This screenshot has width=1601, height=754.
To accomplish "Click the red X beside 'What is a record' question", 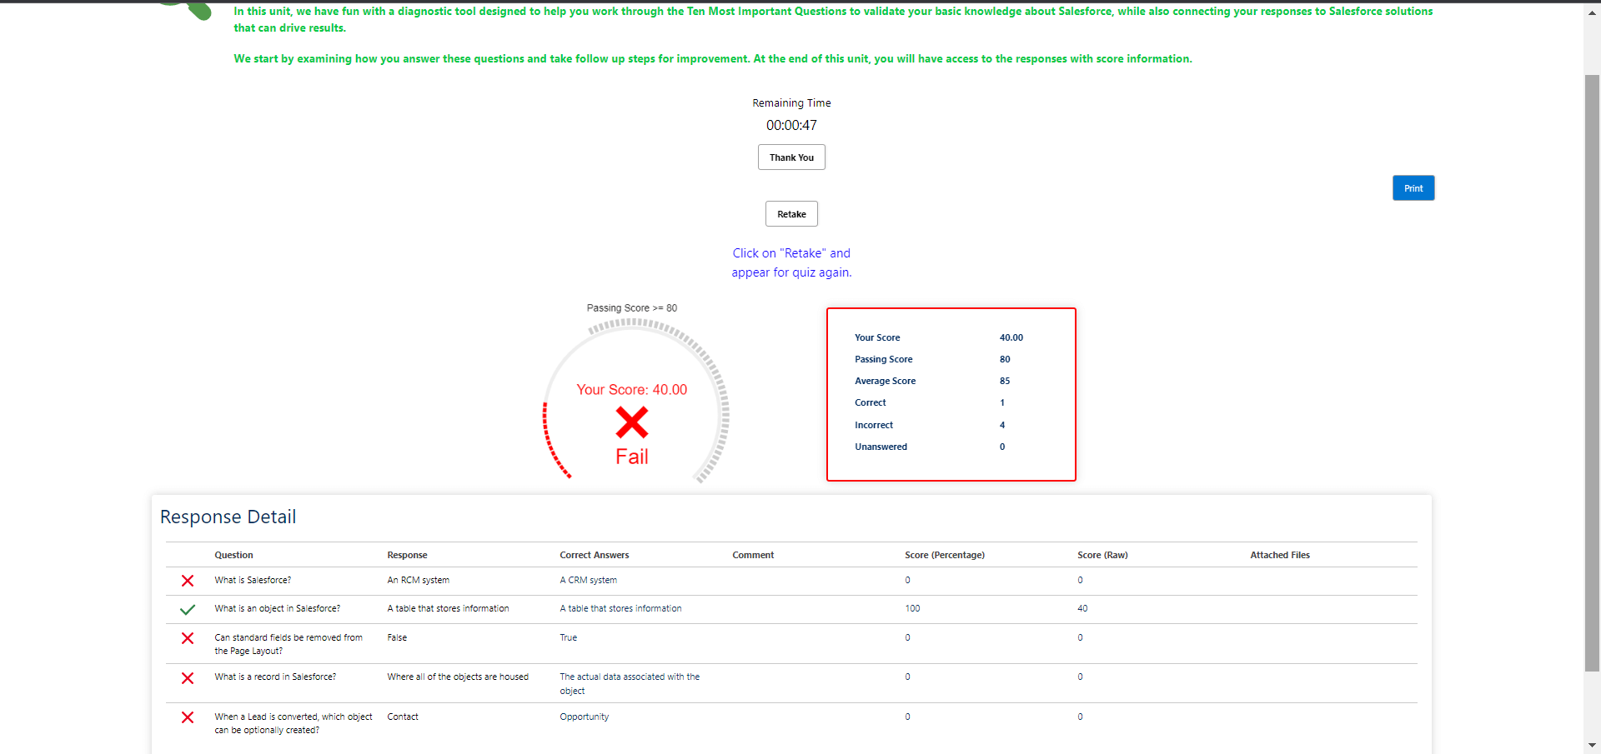I will point(188,678).
